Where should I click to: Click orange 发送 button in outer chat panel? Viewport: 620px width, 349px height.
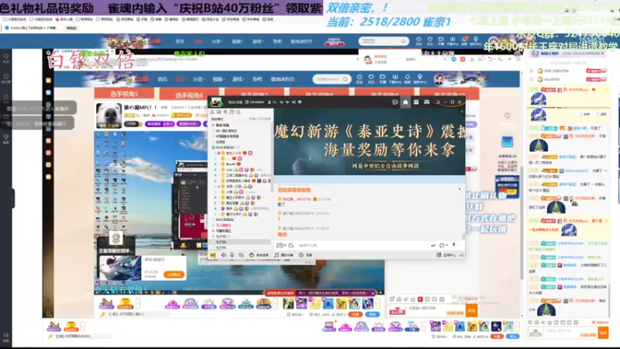pyautogui.click(x=603, y=333)
